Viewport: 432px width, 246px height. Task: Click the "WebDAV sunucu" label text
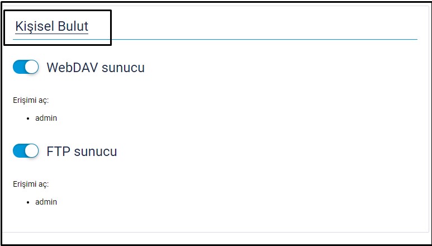click(x=96, y=68)
